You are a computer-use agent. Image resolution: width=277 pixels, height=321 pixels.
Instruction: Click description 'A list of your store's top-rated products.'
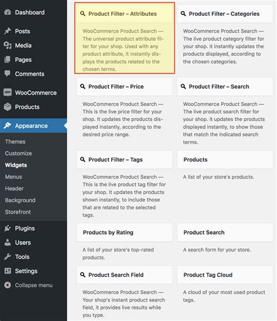point(118,253)
